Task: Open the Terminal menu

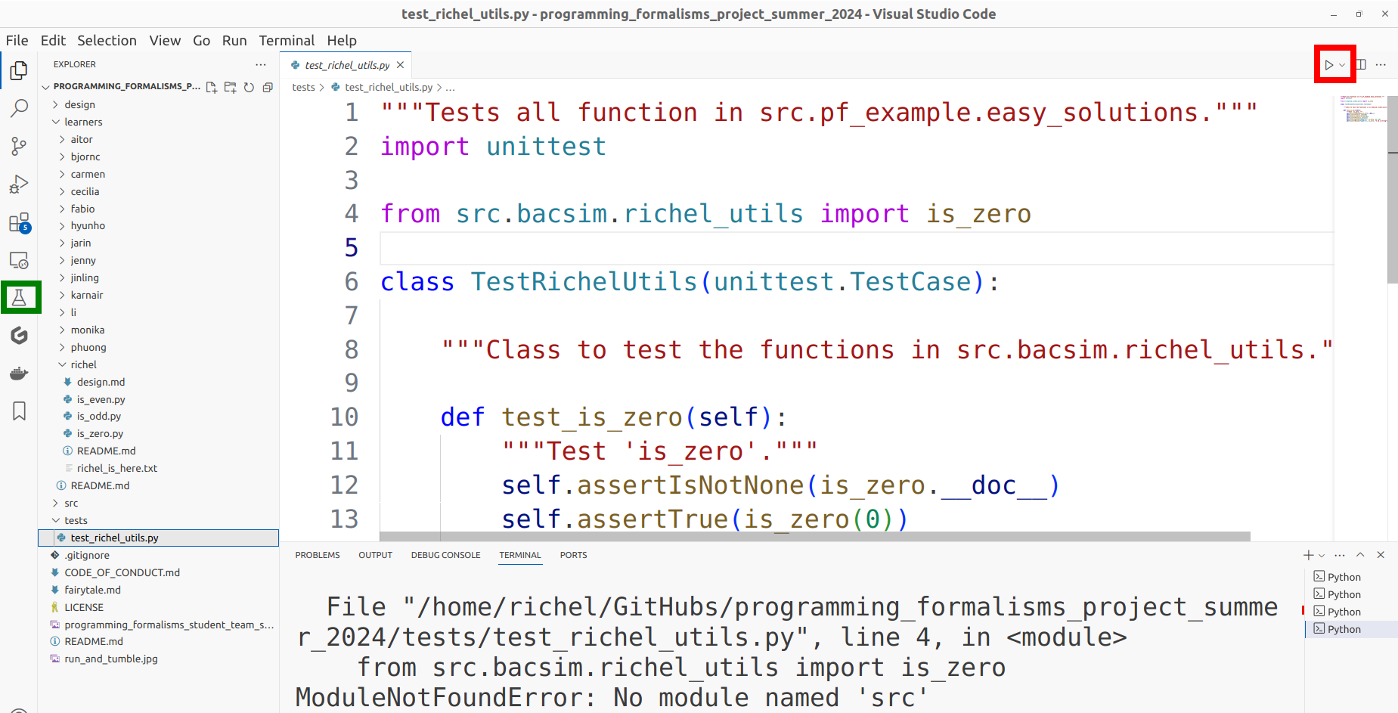Action: 287,40
